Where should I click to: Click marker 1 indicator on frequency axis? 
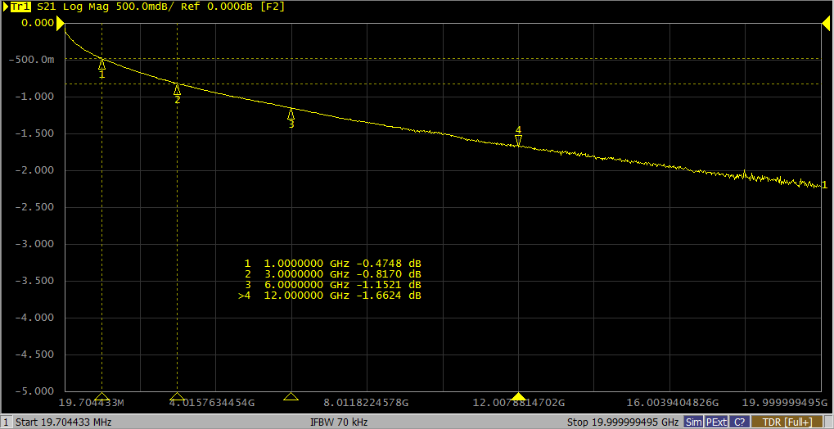click(x=101, y=396)
